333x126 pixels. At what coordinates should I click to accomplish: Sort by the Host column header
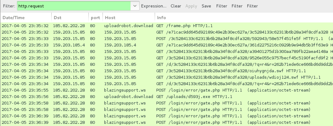[129, 18]
